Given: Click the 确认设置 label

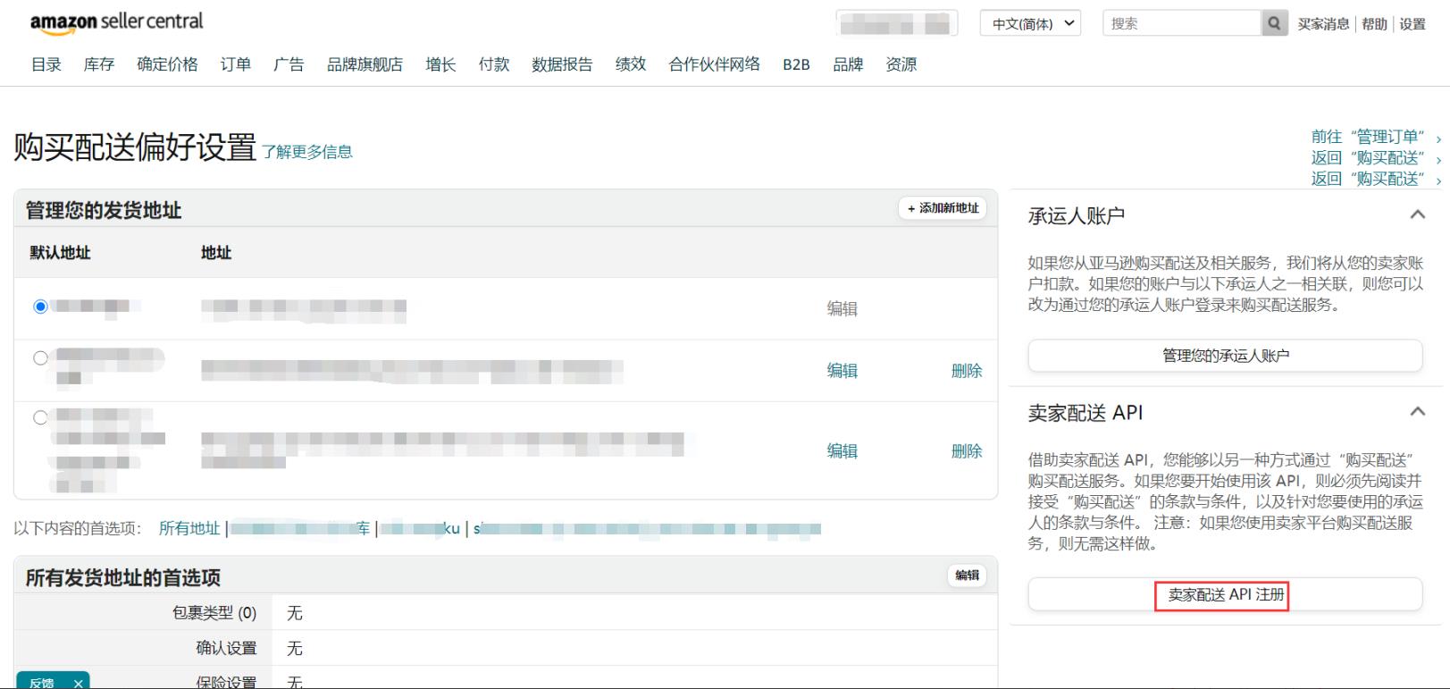Looking at the screenshot, I should [226, 648].
